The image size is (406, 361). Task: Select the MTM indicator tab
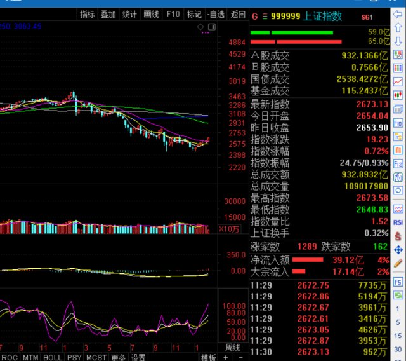tap(31, 357)
